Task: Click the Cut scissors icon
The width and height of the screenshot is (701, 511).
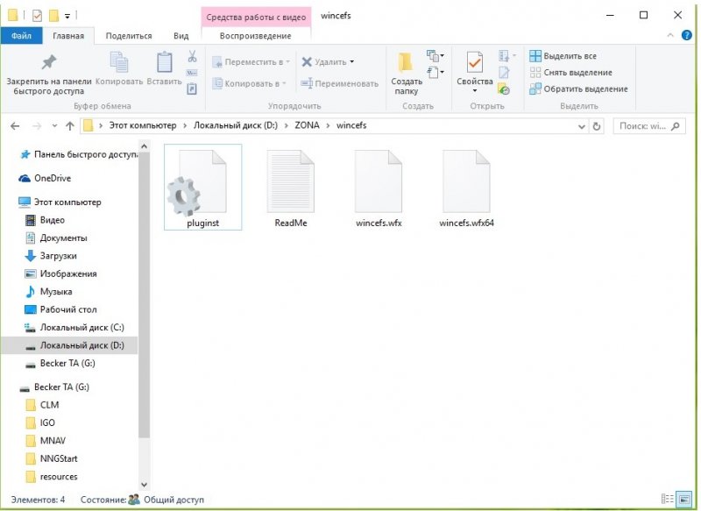Action: coord(192,56)
